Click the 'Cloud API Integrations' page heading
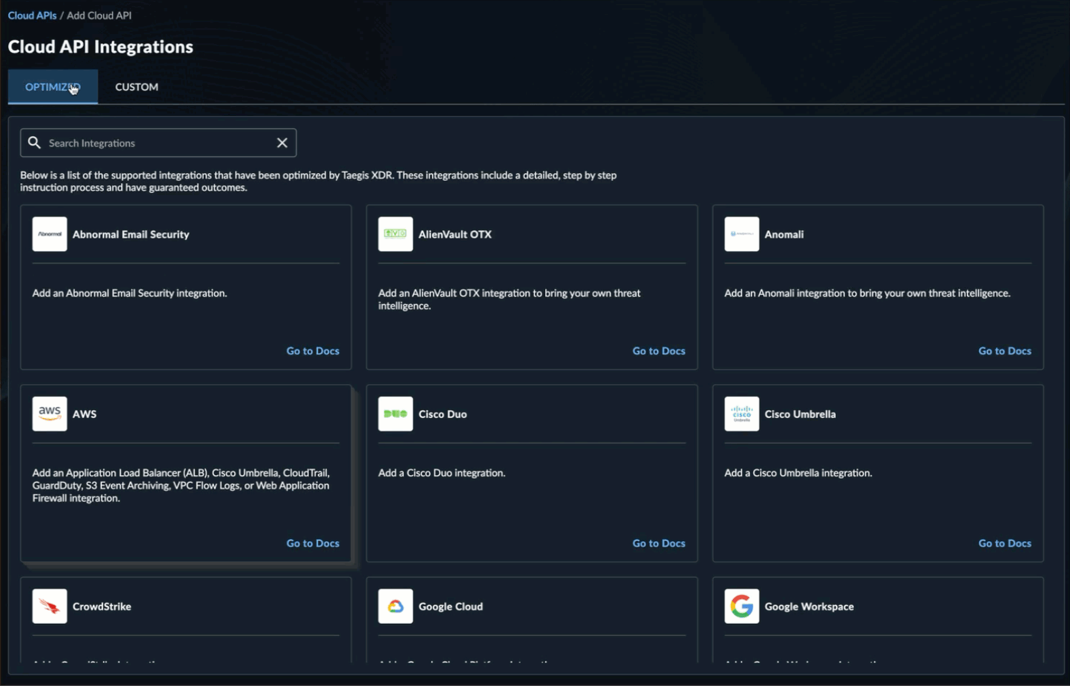The image size is (1070, 686). (100, 47)
